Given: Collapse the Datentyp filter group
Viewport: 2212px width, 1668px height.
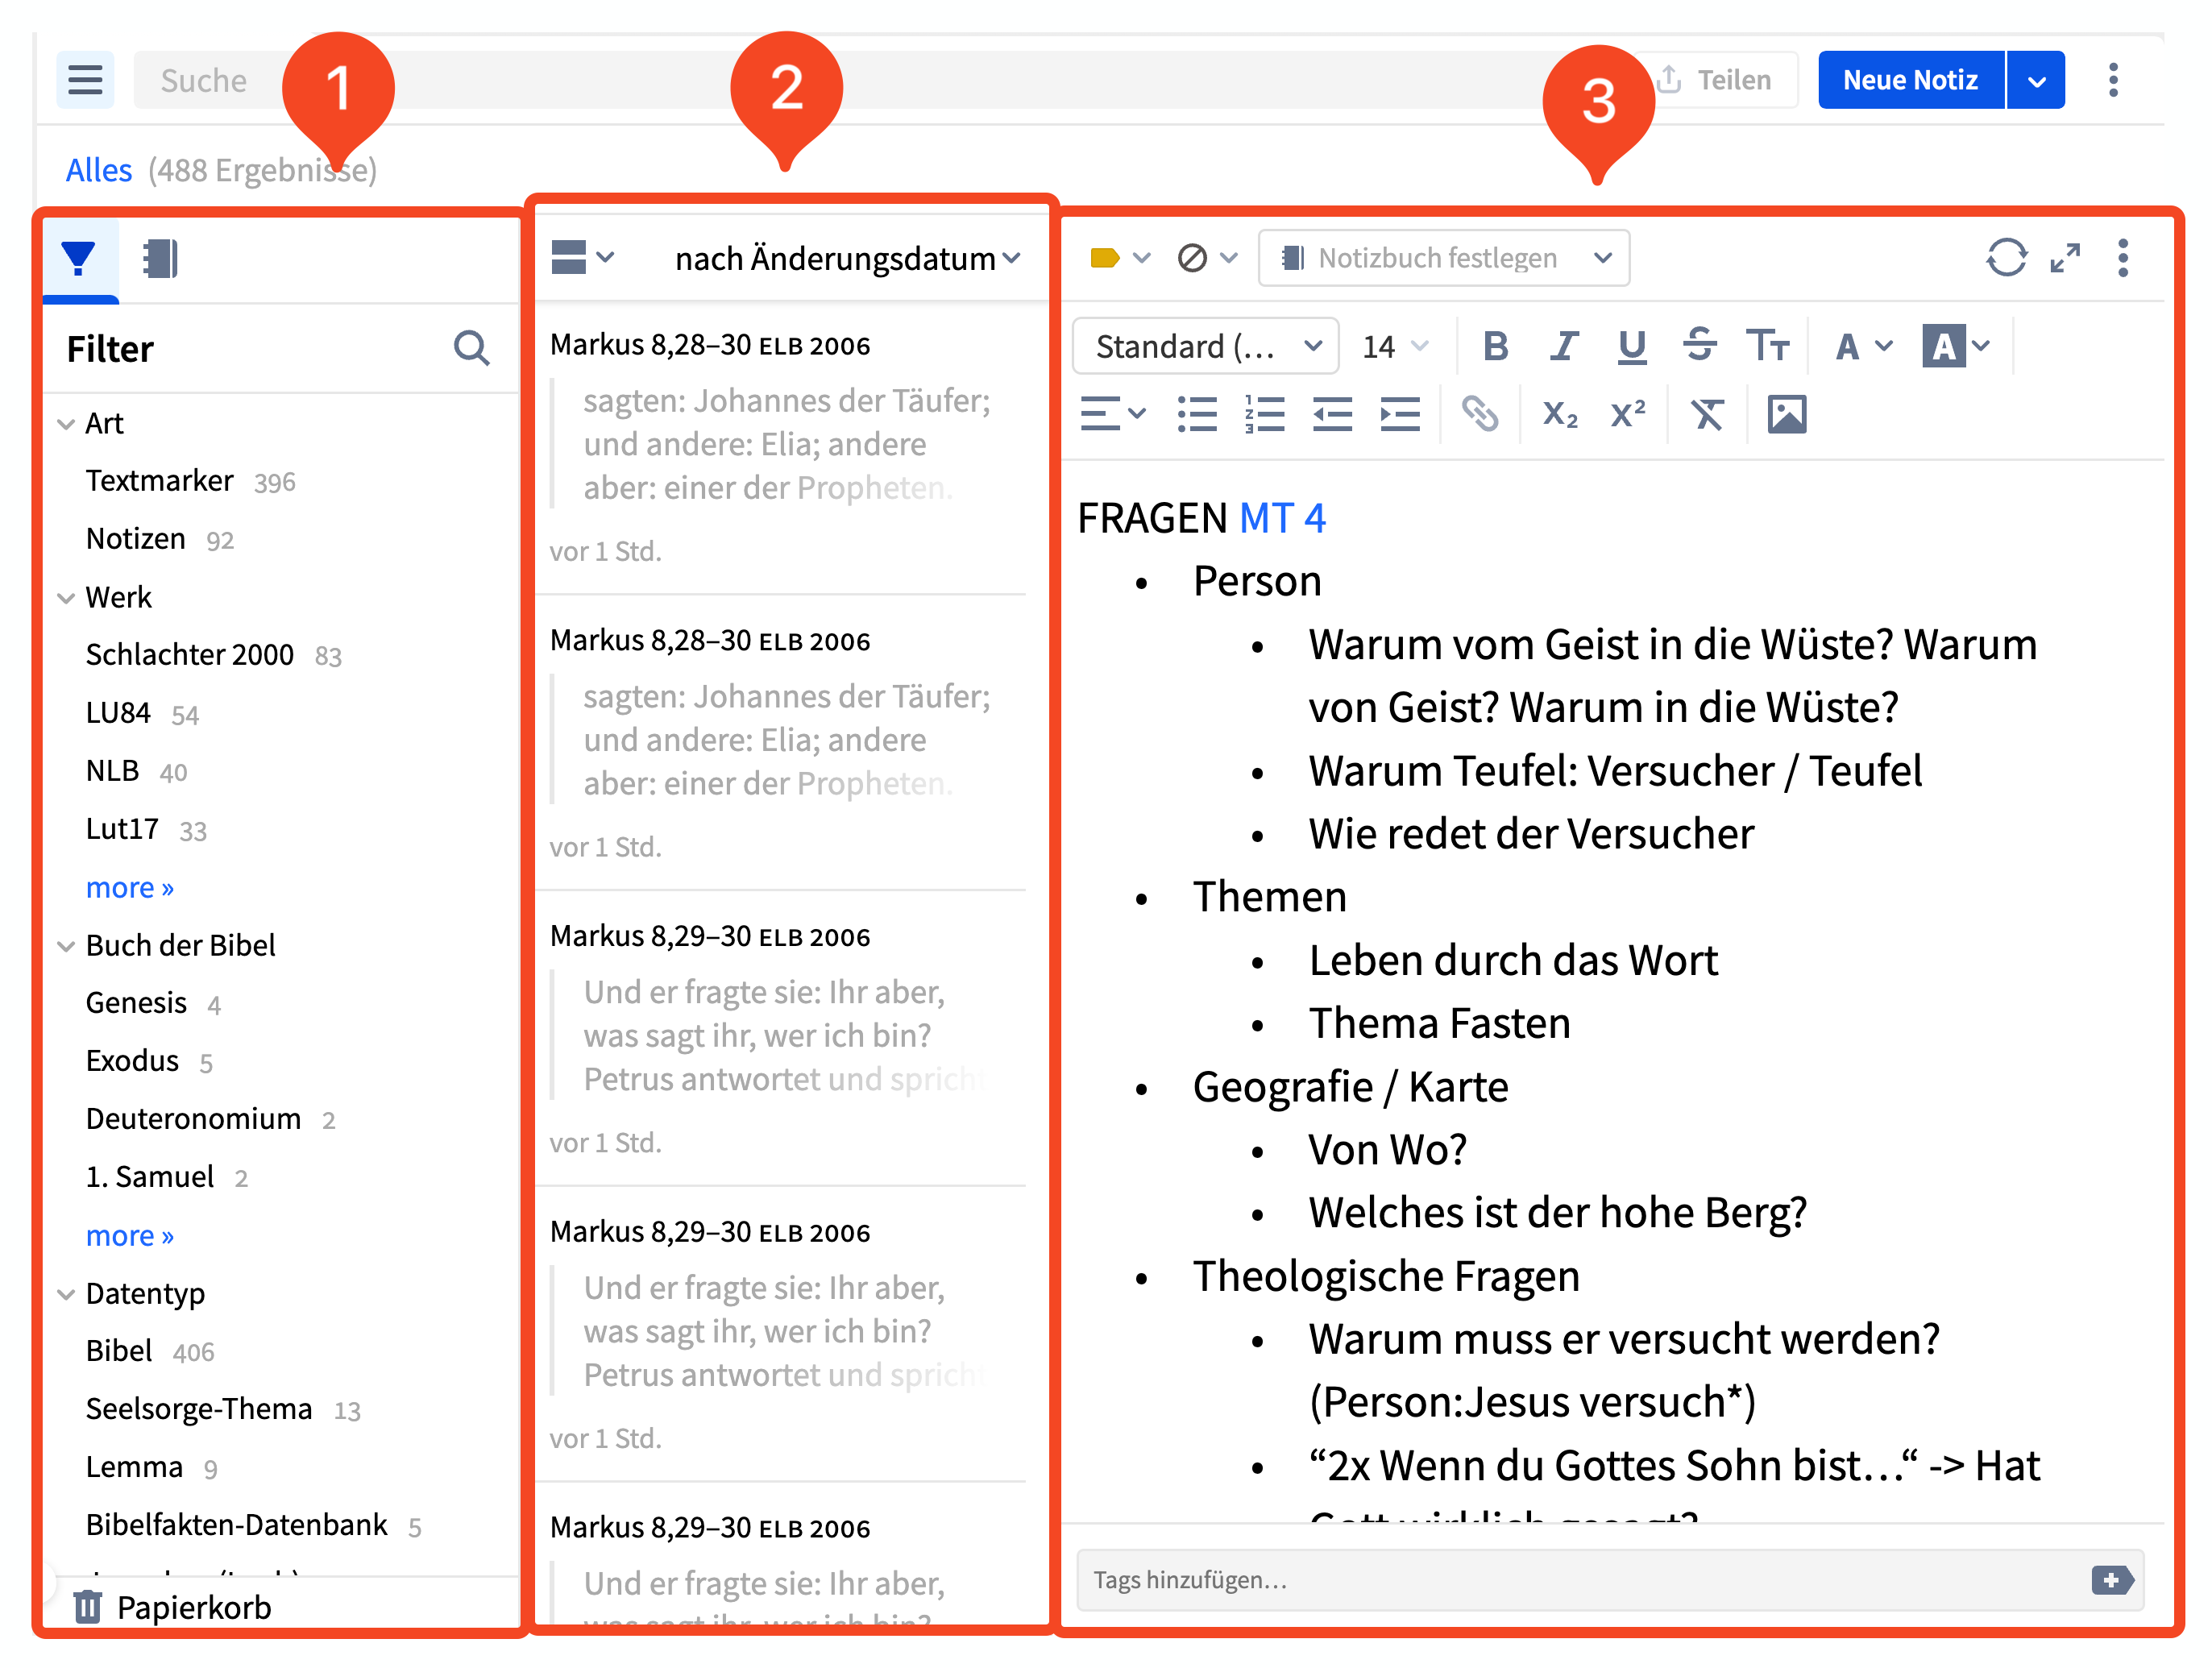Looking at the screenshot, I should pos(66,1294).
